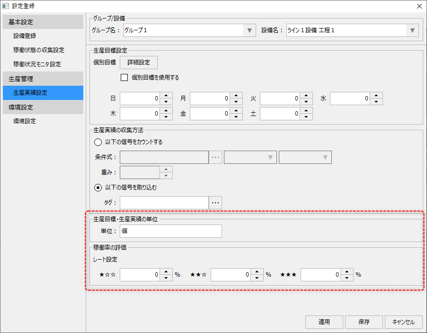
Task: Increment the ★★★ rate with its up arrow
Action: [x=346, y=272]
